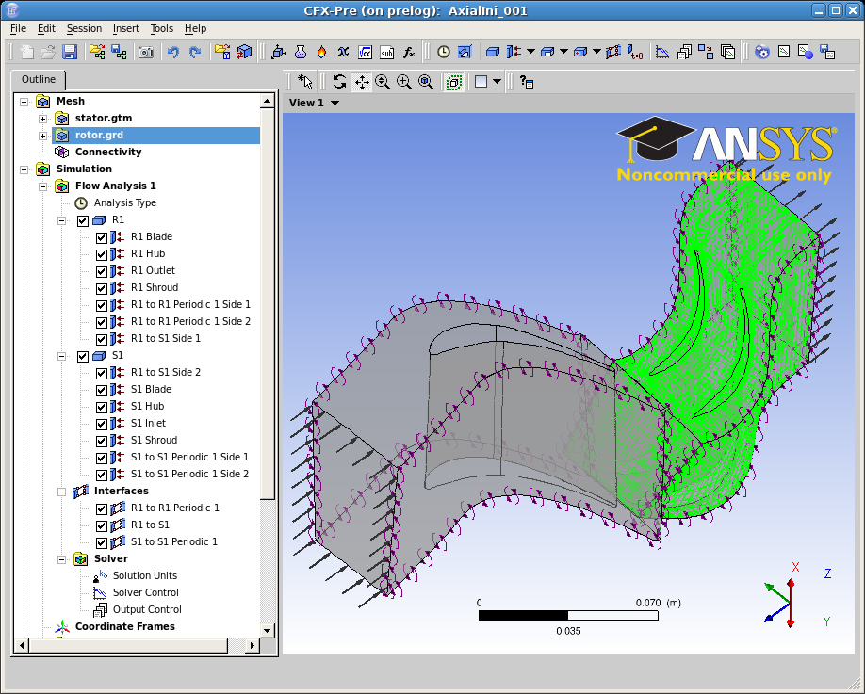Viewport: 865px width, 694px height.
Task: Collapse the Flow Analysis 1 branch
Action: [42, 186]
